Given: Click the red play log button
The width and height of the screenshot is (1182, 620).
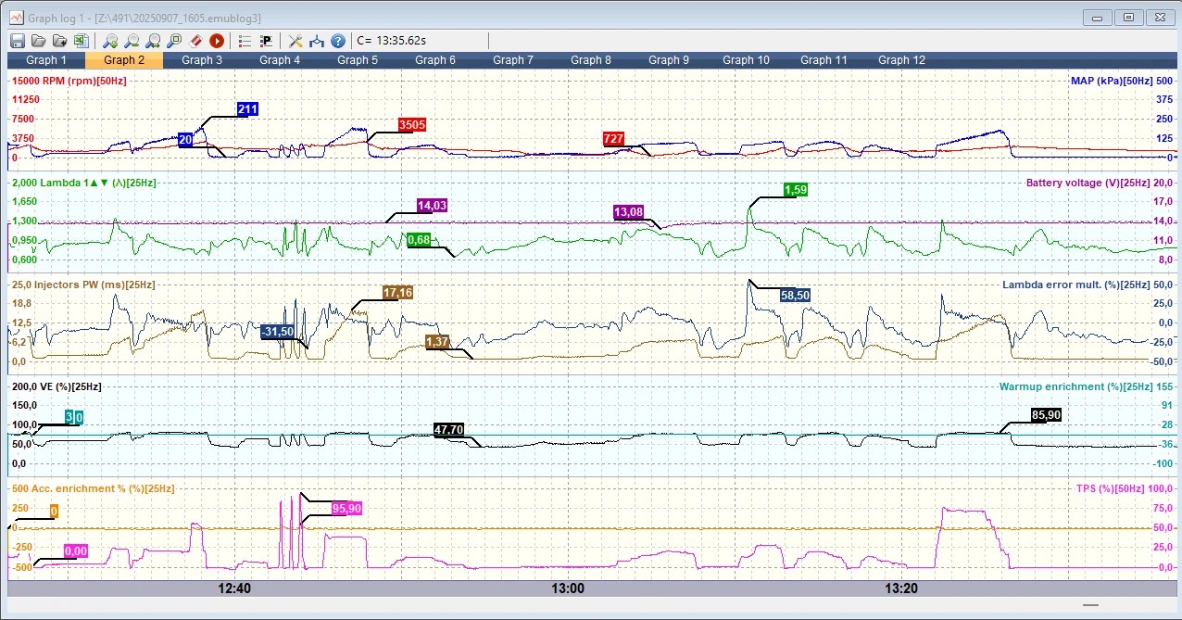Looking at the screenshot, I should (x=217, y=41).
